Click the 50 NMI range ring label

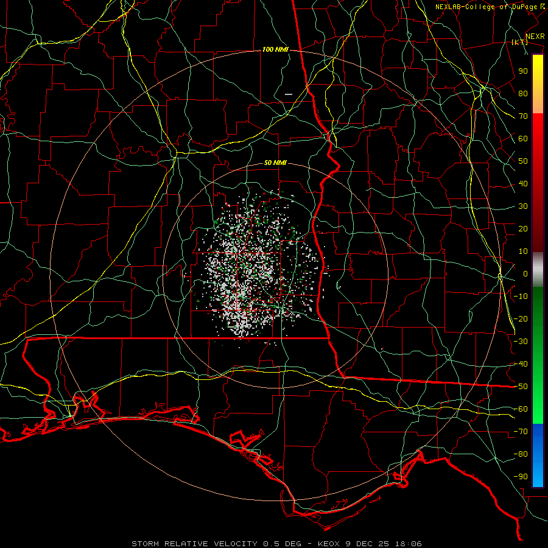(275, 163)
